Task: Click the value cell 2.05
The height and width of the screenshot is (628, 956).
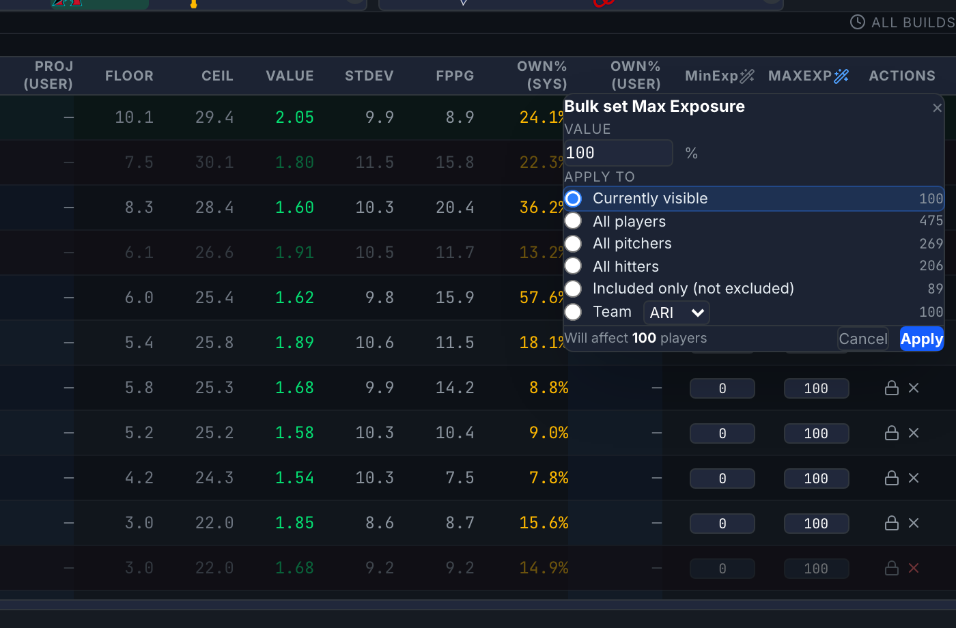Action: [294, 117]
